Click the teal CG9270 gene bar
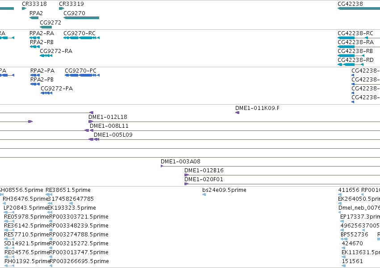This screenshot has height=268, width=380. pos(81,18)
